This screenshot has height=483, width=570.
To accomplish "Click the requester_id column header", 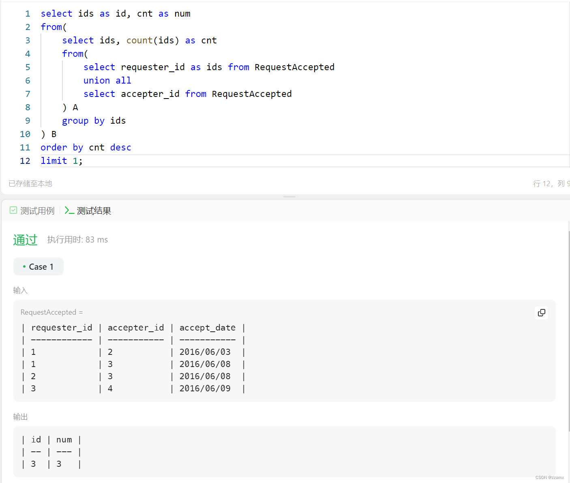I will click(x=62, y=327).
